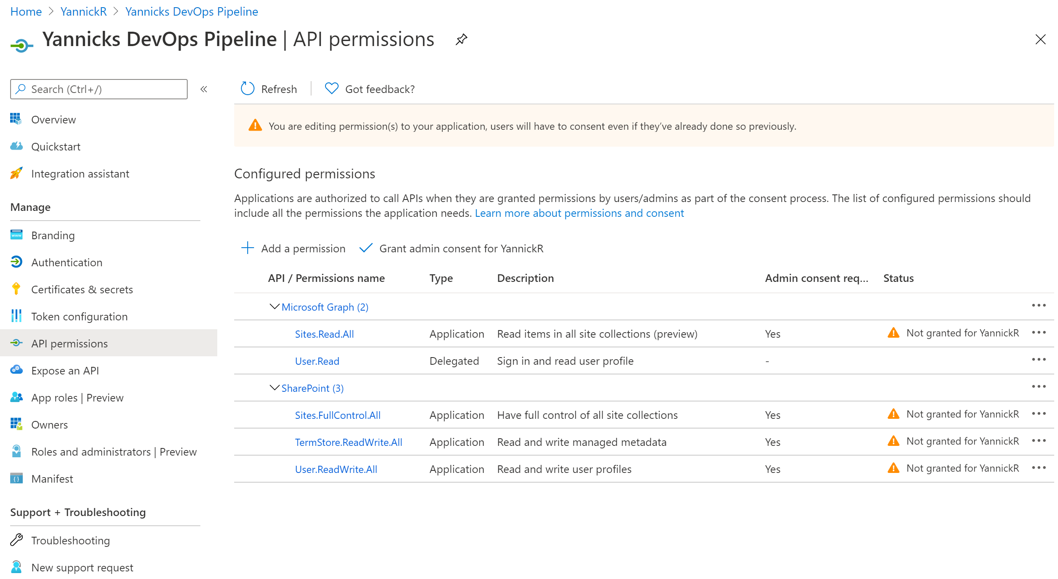Click the pin blade icon beside title
The width and height of the screenshot is (1058, 579).
pos(461,40)
